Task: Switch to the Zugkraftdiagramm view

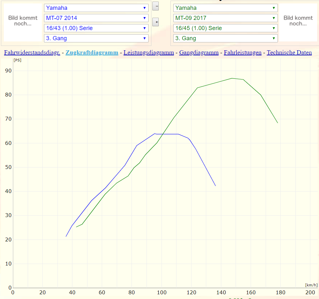Action: [x=92, y=53]
